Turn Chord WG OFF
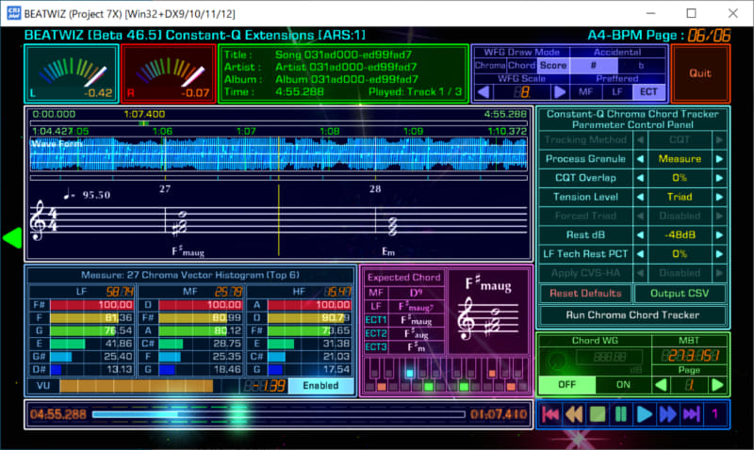 (567, 385)
